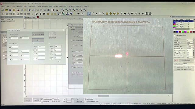The image size is (195, 109).
Task: Click the Lock padlock icon
Action: click(48, 14)
